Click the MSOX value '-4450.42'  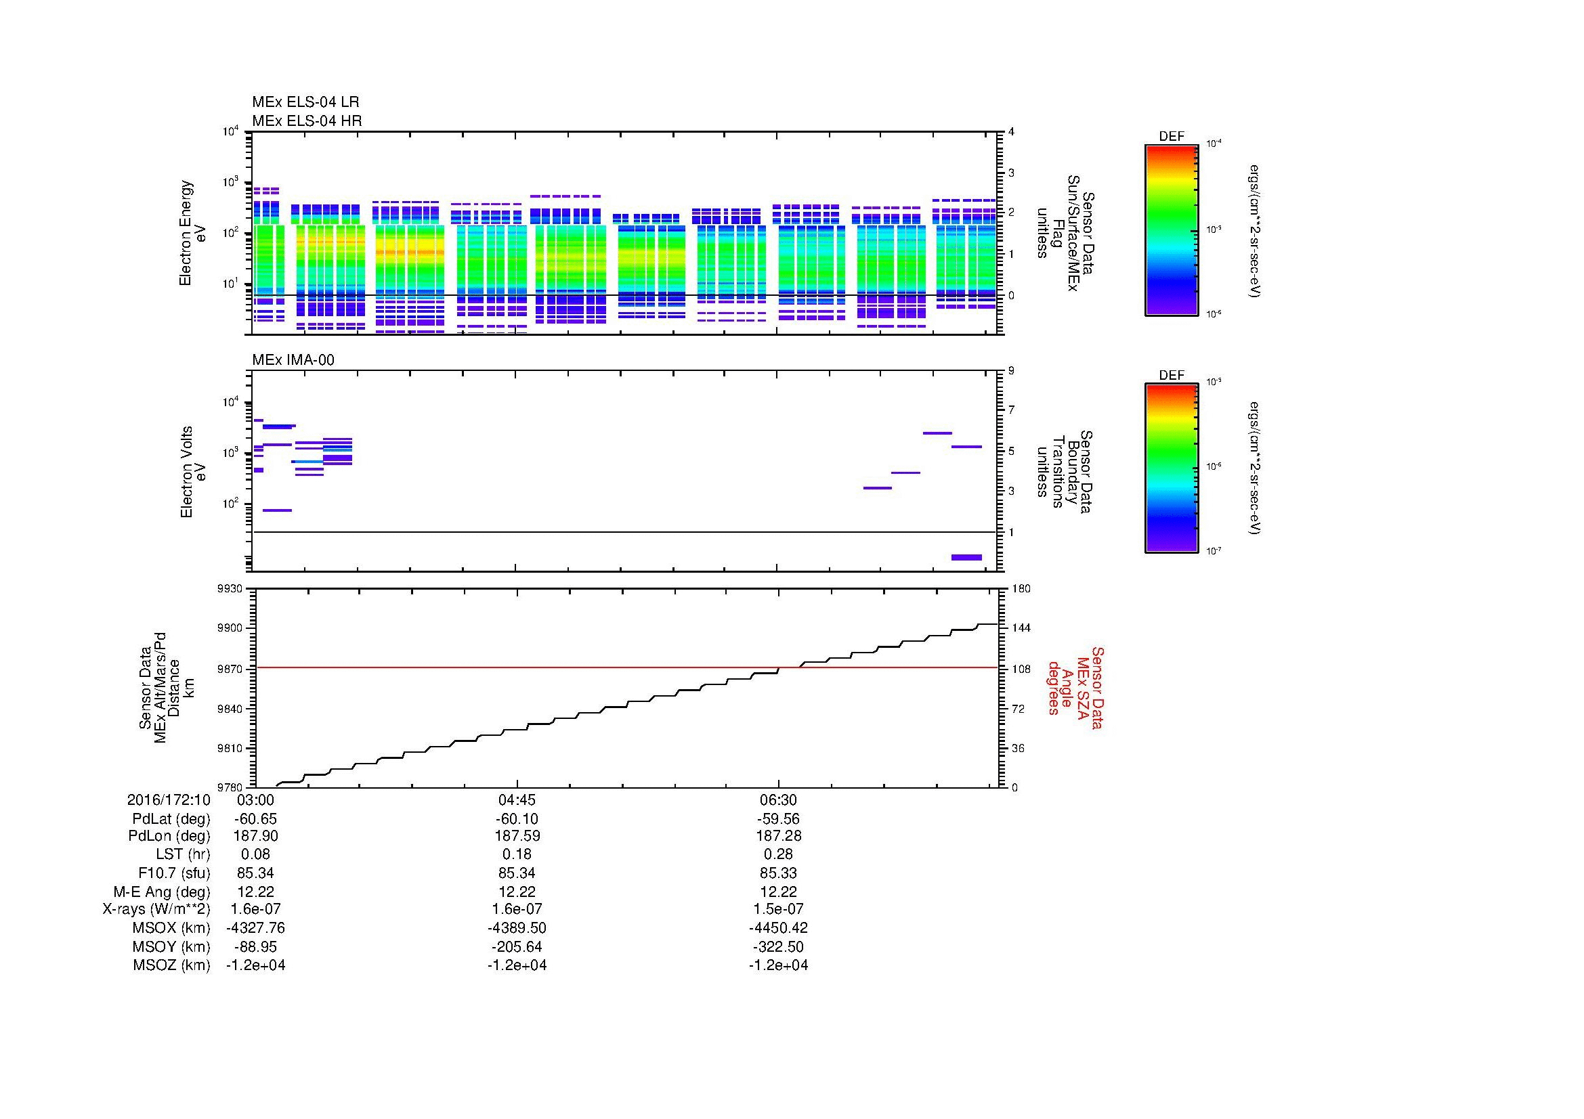[778, 928]
